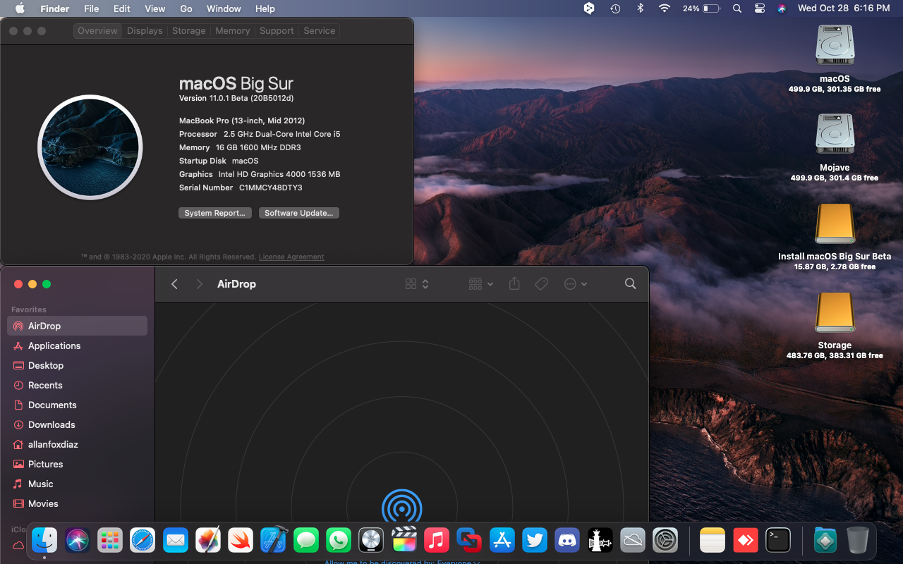
Task: Click the Time Machine menu bar icon
Action: 615,8
